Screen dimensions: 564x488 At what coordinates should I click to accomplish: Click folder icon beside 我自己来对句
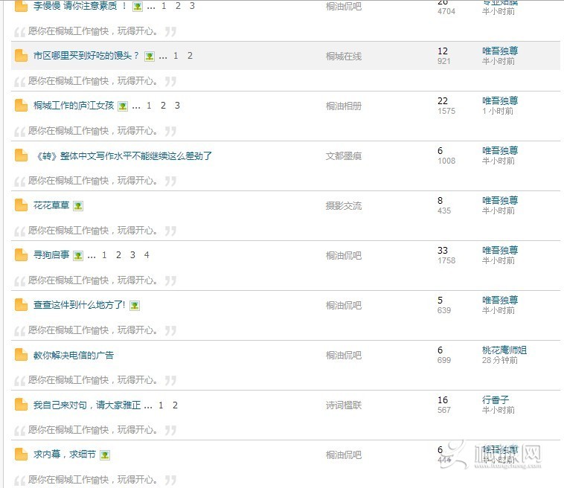(22, 405)
